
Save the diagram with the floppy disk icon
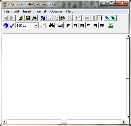(28, 18)
